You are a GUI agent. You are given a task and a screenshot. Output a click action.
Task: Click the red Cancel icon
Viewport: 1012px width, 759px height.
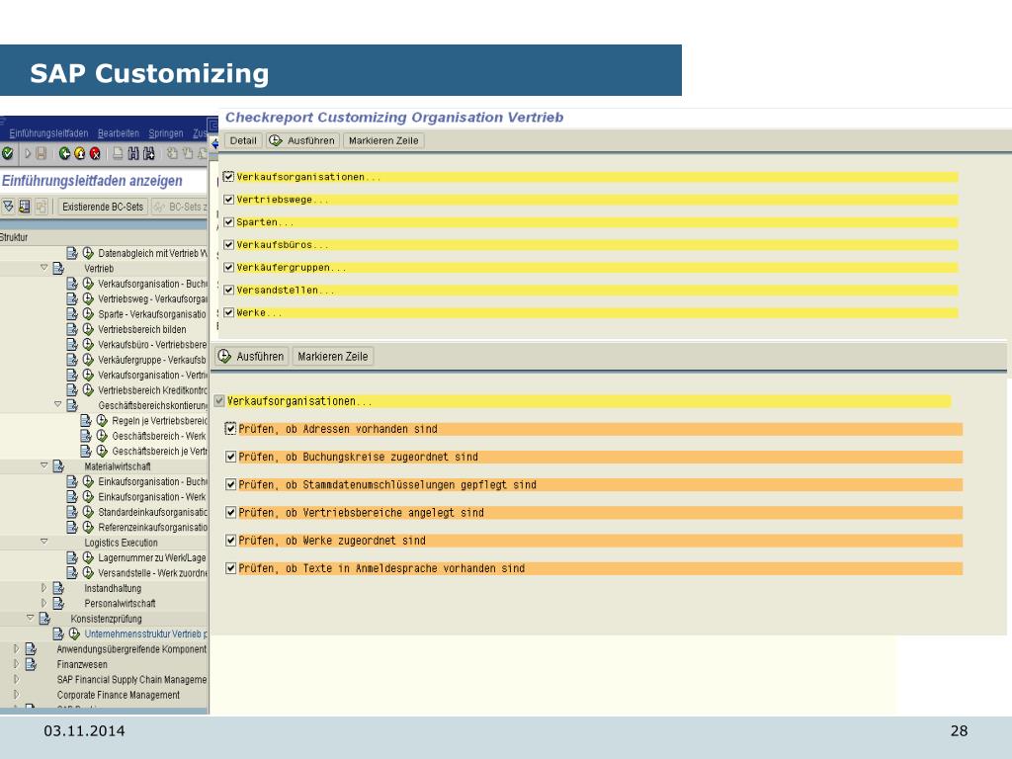(x=95, y=153)
